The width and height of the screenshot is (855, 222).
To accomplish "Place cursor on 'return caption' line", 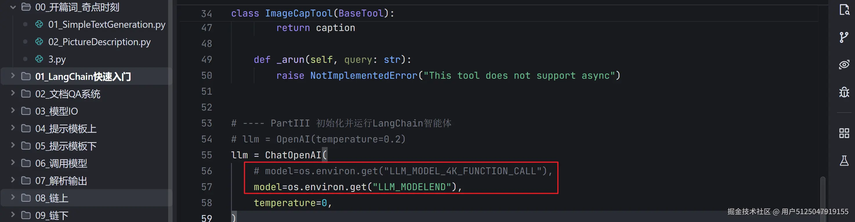I will [x=315, y=28].
